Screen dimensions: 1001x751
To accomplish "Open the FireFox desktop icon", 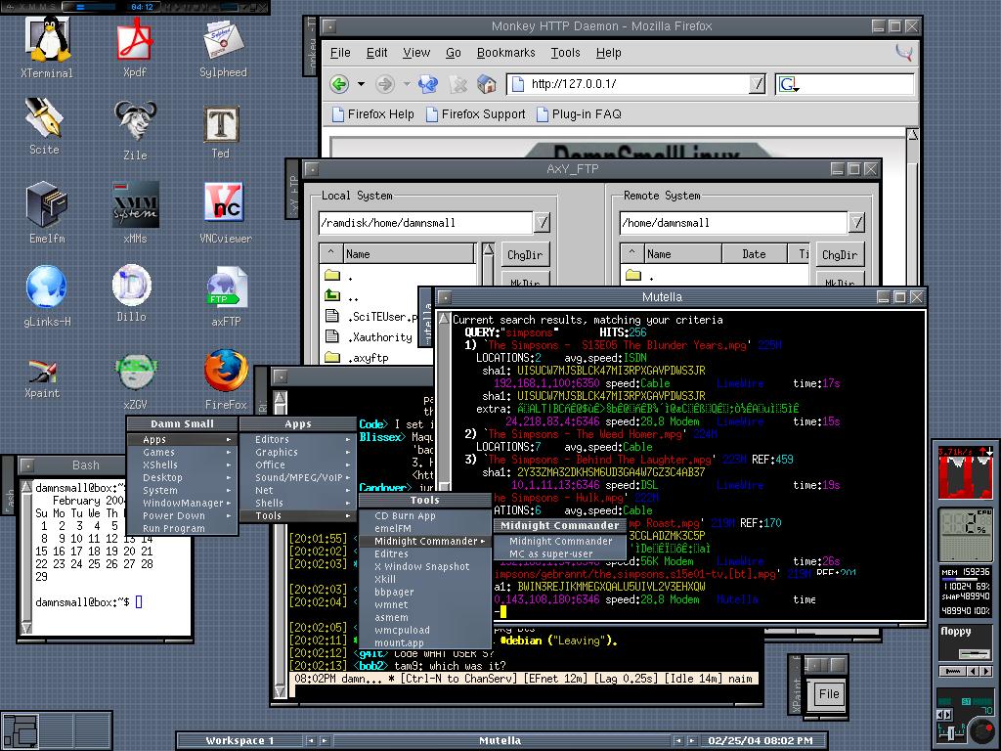I will coord(226,371).
